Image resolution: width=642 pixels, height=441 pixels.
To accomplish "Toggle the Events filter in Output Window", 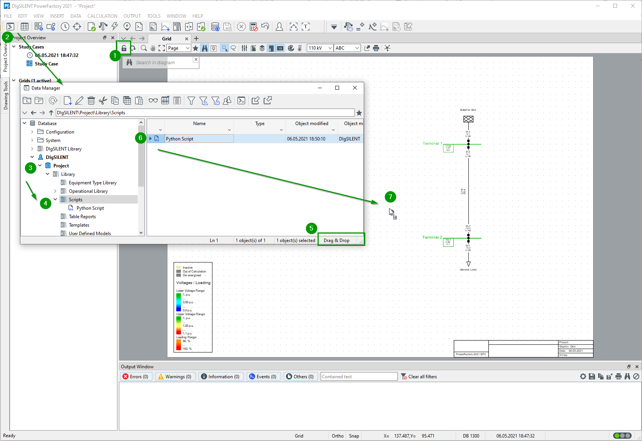I will pos(263,377).
